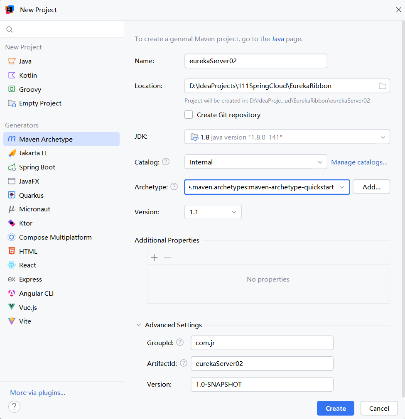Screen dimensions: 405x419
Task: Open the Catalog Internal dropdown
Action: click(255, 162)
